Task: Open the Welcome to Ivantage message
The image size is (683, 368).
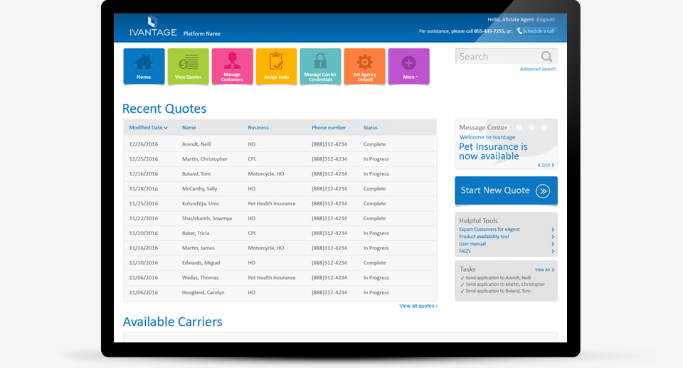Action: tap(487, 137)
